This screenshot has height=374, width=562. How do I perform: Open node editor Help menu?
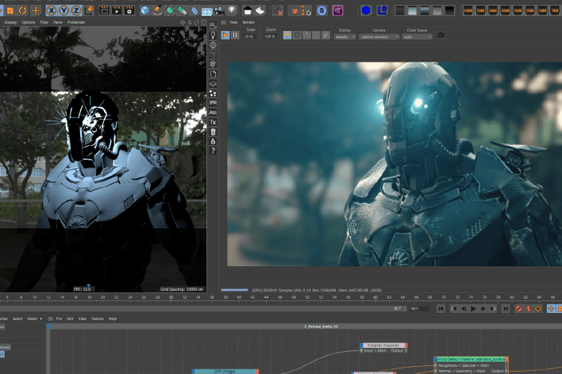[113, 319]
